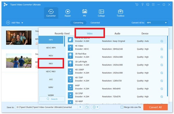Select AVI format
This screenshot has height=114, width=174.
tap(51, 79)
